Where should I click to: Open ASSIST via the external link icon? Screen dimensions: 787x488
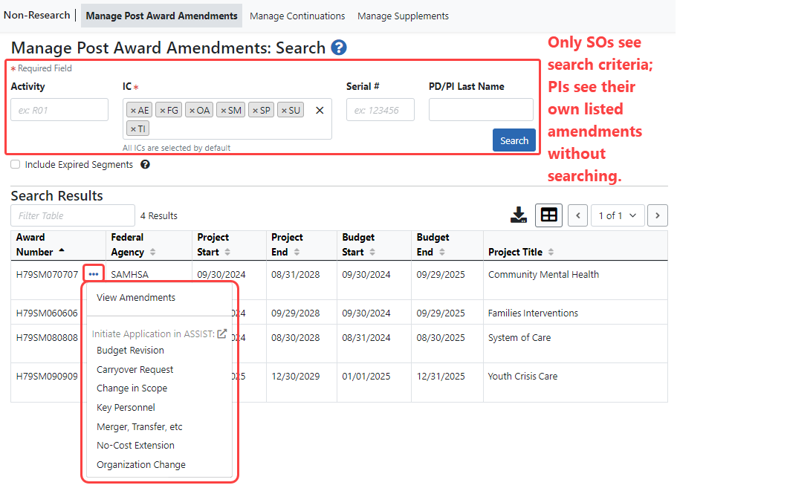point(221,334)
